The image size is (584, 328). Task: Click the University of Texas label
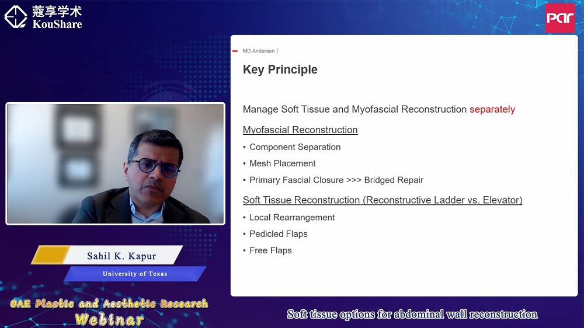pyautogui.click(x=135, y=274)
